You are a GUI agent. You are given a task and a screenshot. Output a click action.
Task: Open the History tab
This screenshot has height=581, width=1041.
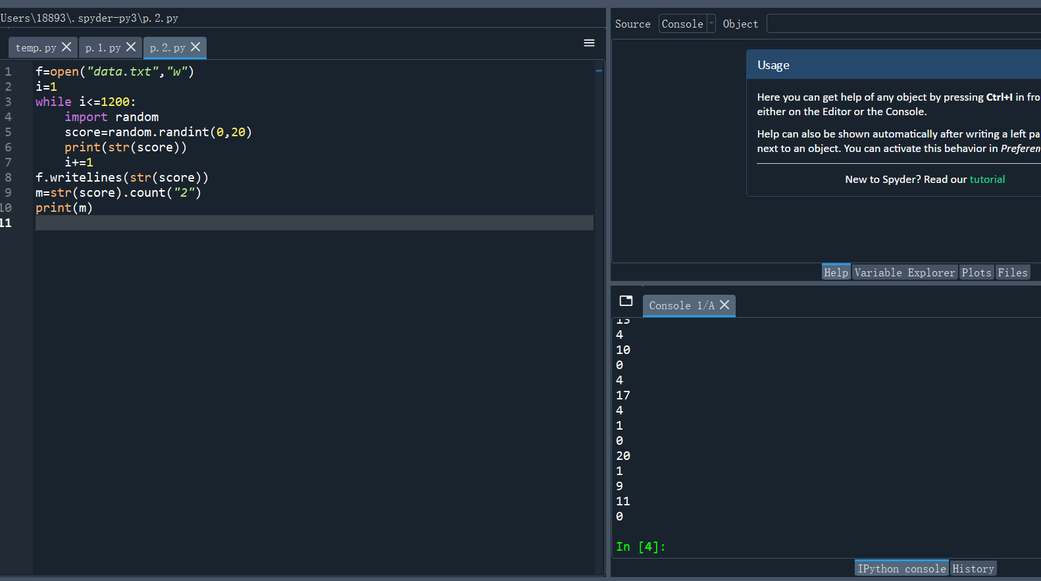tap(973, 568)
